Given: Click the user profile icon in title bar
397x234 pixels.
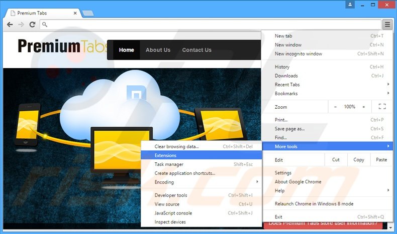Looking at the screenshot, I should coord(350,5).
